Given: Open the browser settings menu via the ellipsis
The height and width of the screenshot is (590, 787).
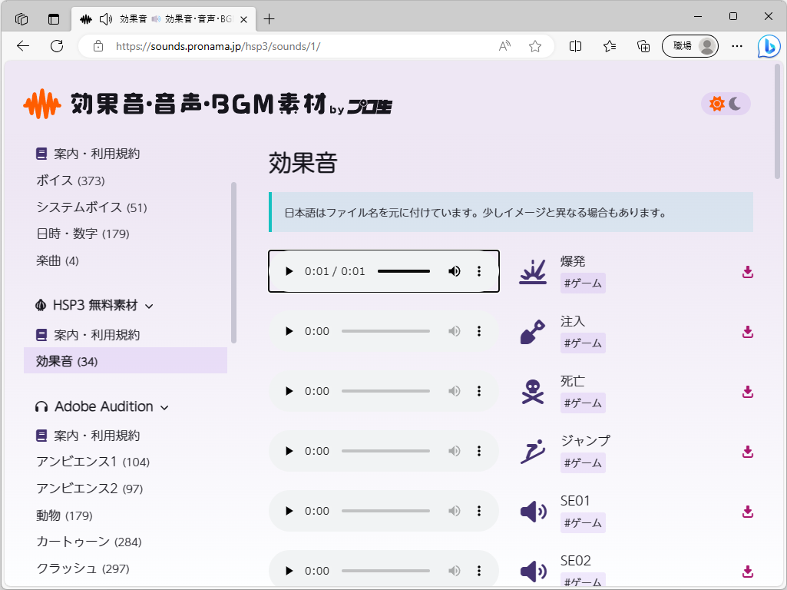Looking at the screenshot, I should (x=736, y=46).
